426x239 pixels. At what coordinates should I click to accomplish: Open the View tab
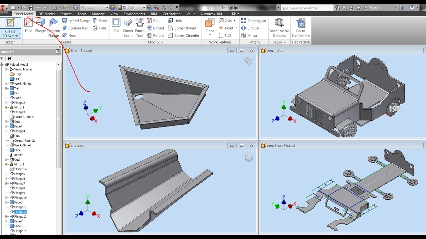pyautogui.click(x=114, y=14)
